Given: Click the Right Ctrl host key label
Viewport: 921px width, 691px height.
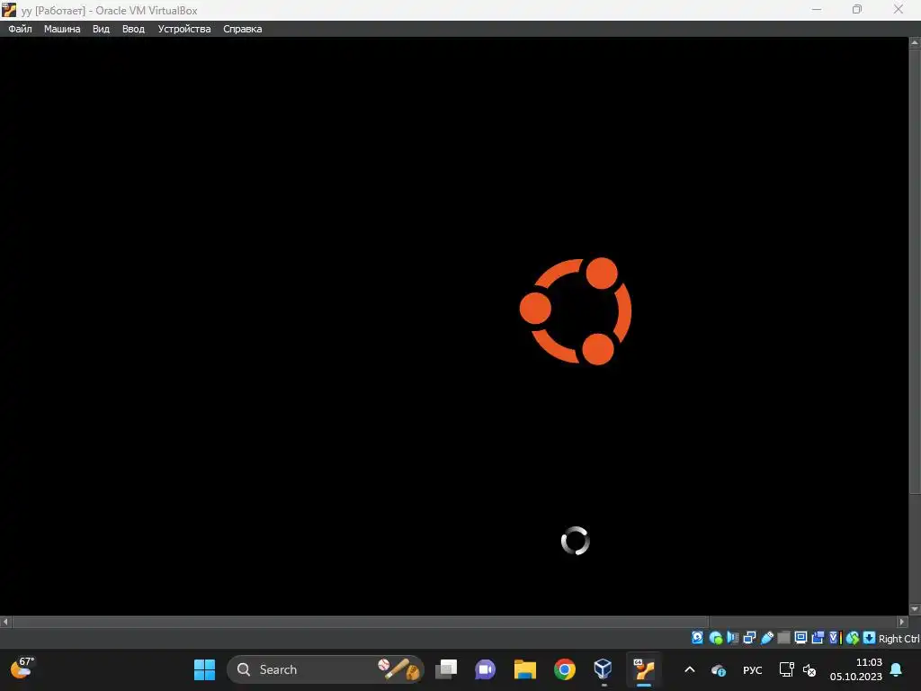Looking at the screenshot, I should (x=899, y=639).
